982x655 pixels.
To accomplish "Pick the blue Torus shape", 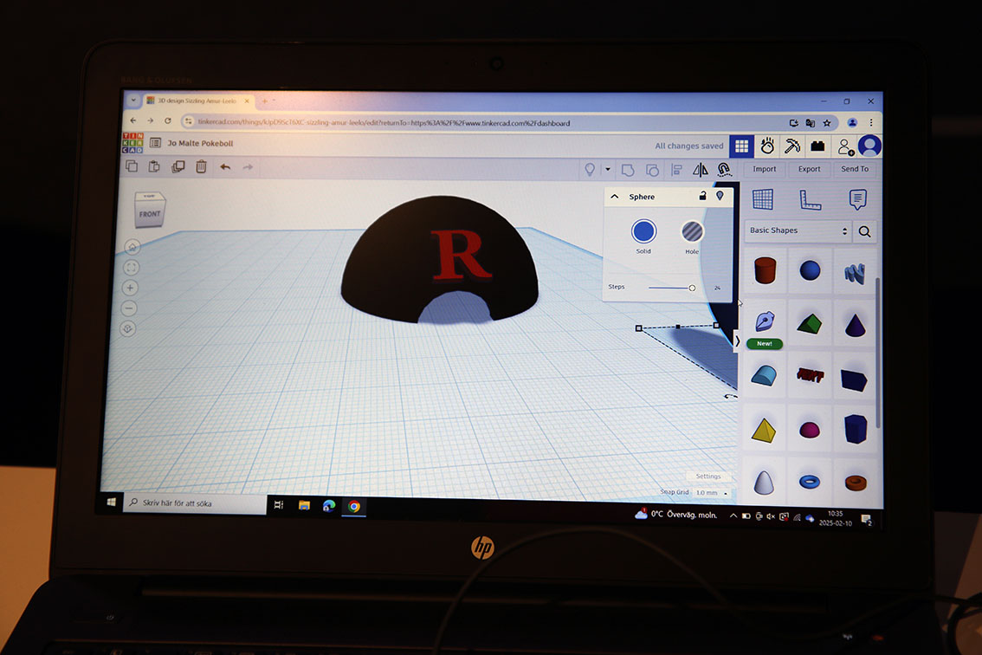I will pos(810,482).
